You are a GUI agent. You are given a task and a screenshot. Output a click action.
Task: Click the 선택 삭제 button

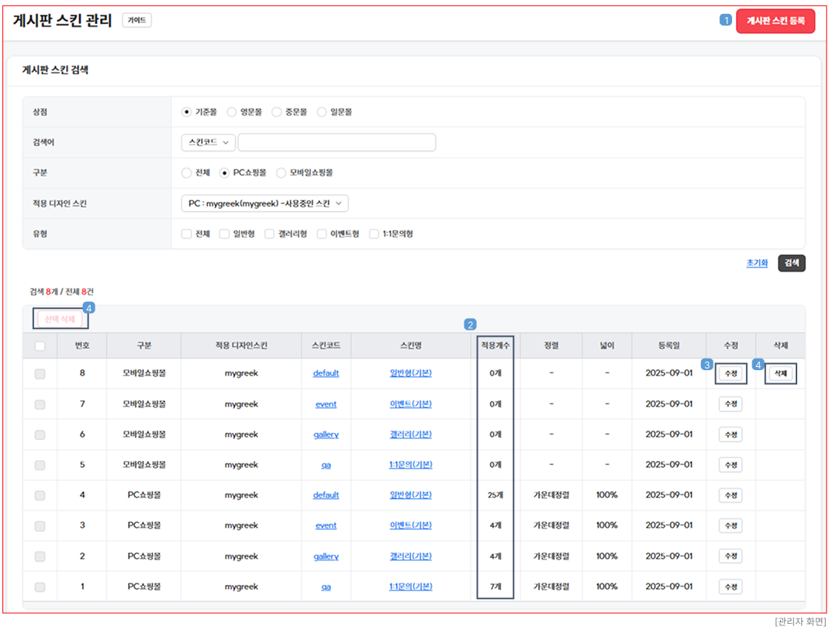[x=60, y=319]
